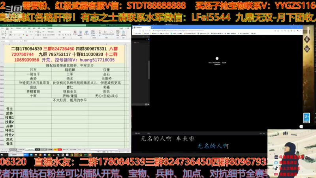Screen dimensions: 316x178
Task: Click the Excel paste icon in the ribbon
Action: [3, 32]
